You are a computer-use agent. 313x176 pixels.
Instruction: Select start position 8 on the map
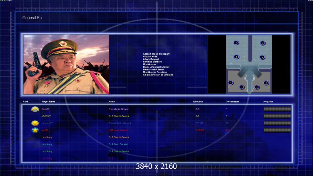click(x=262, y=57)
